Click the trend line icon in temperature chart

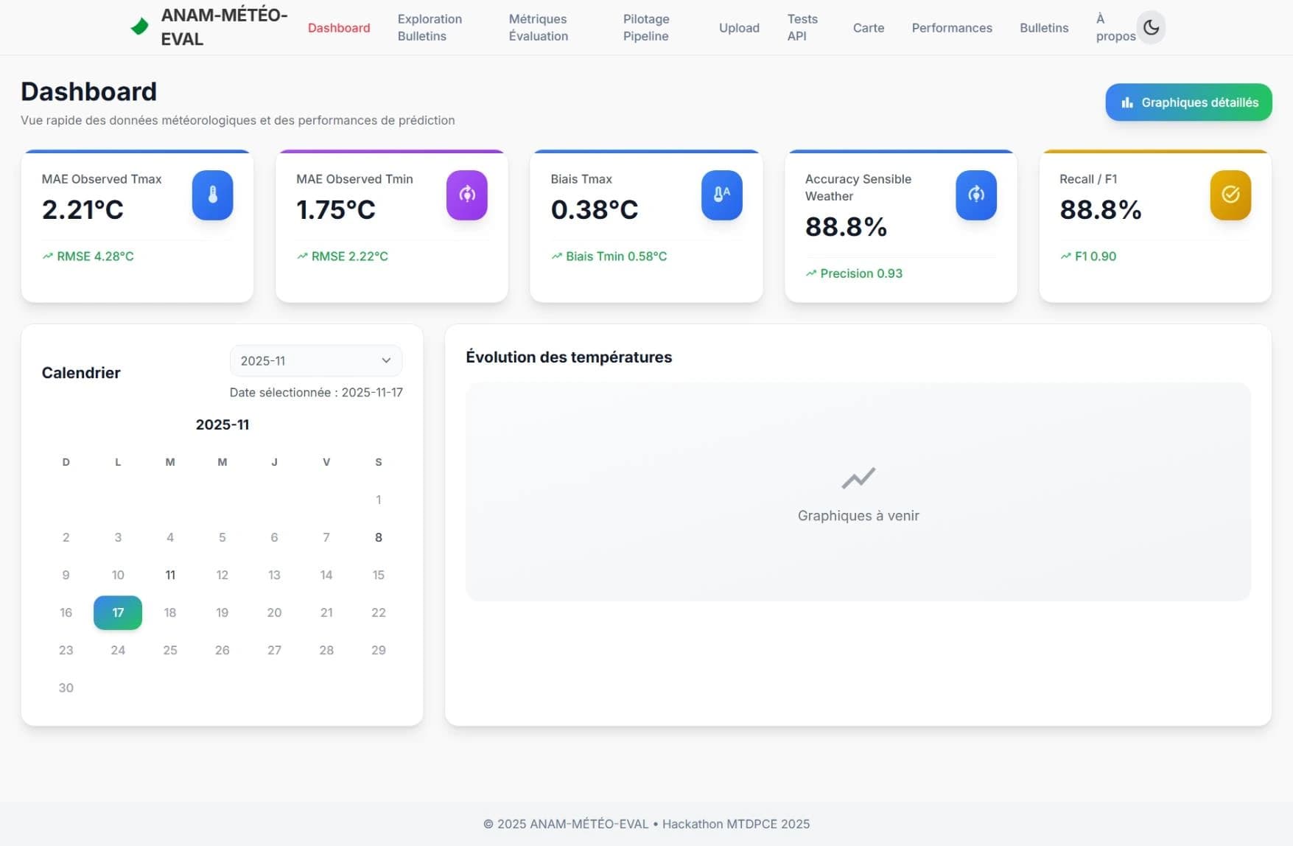[858, 478]
